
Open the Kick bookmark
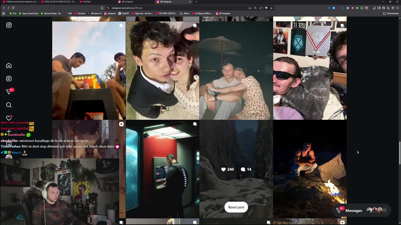13,13
